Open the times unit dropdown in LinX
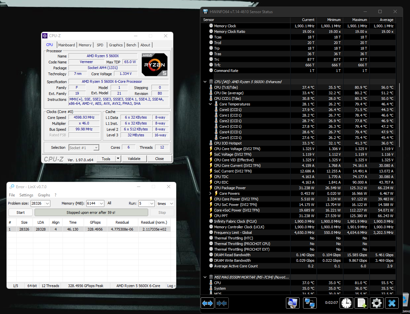This screenshot has width=410, height=314. [171, 204]
